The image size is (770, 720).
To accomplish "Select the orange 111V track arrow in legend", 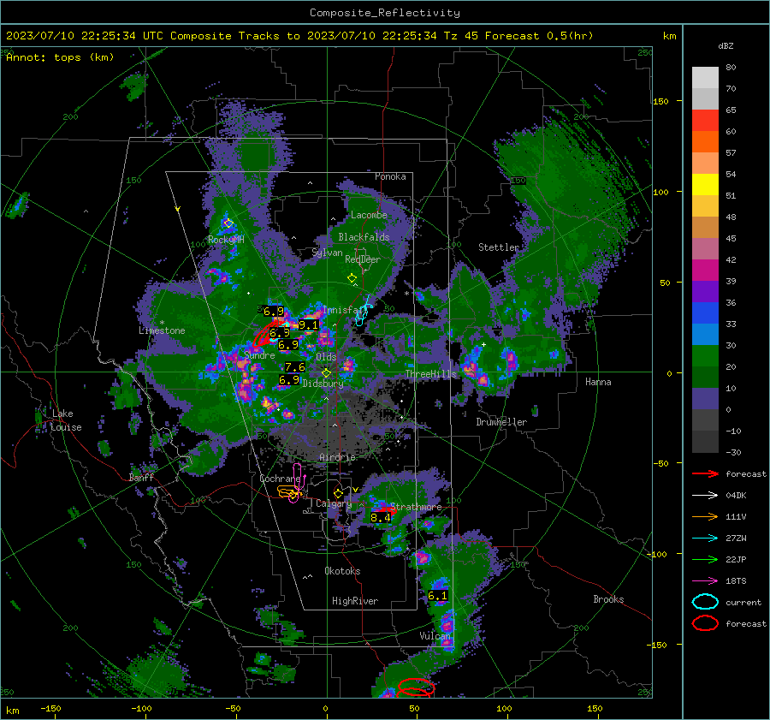I will coord(705,516).
